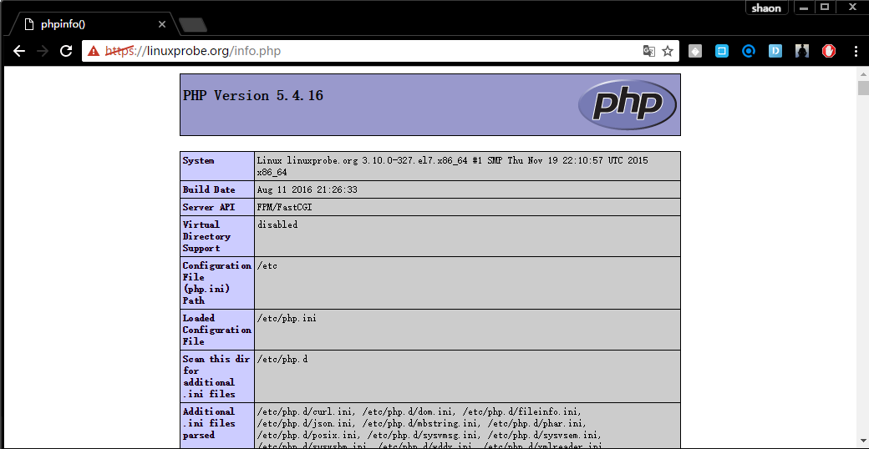
Task: Click the page icon on the phpinfo() tab
Action: [29, 24]
